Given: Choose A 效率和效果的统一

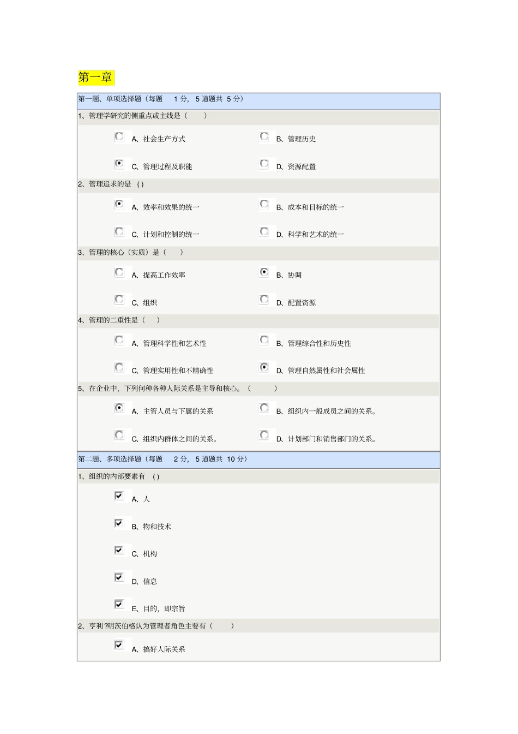Looking at the screenshot, I should [119, 204].
